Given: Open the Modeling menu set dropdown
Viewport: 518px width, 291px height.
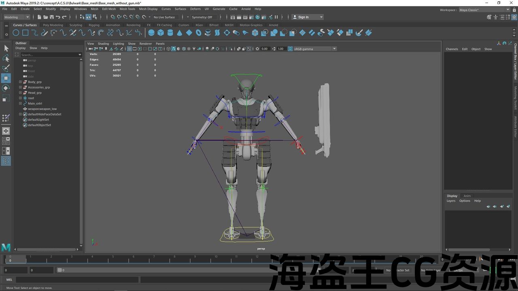Looking at the screenshot, I should click(17, 17).
